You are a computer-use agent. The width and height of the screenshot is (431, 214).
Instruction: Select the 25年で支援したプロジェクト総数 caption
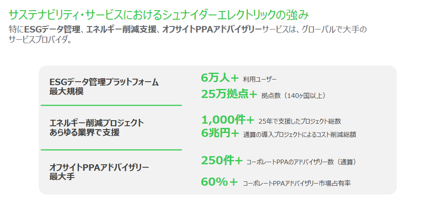click(300, 121)
